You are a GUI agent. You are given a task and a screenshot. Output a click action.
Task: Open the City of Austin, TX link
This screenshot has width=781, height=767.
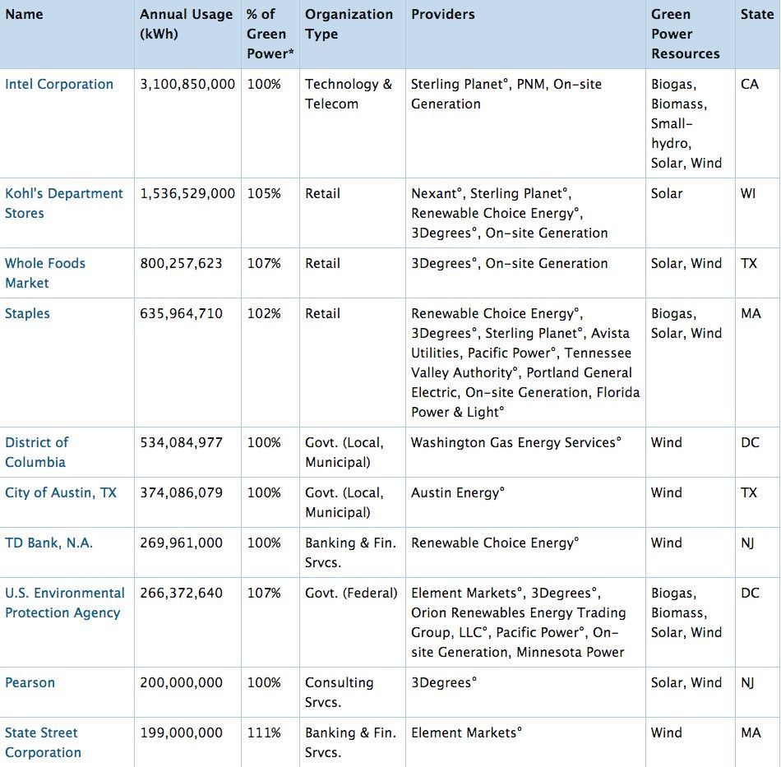coord(61,493)
